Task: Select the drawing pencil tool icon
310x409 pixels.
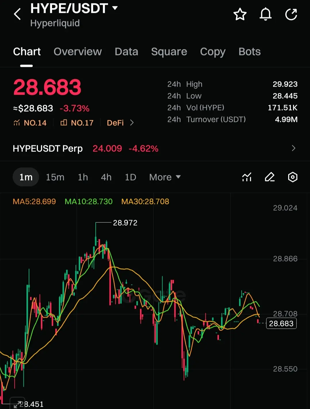Action: click(x=269, y=177)
